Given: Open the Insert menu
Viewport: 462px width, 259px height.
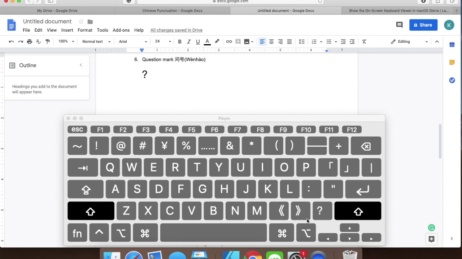Looking at the screenshot, I should [67, 30].
